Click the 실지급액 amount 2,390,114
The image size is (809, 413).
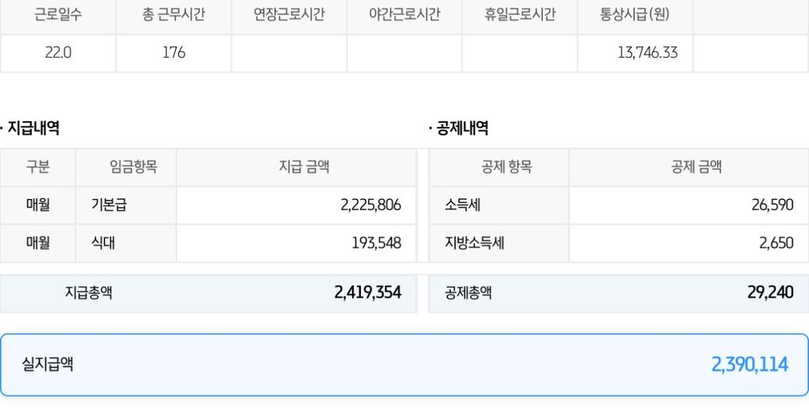749,364
